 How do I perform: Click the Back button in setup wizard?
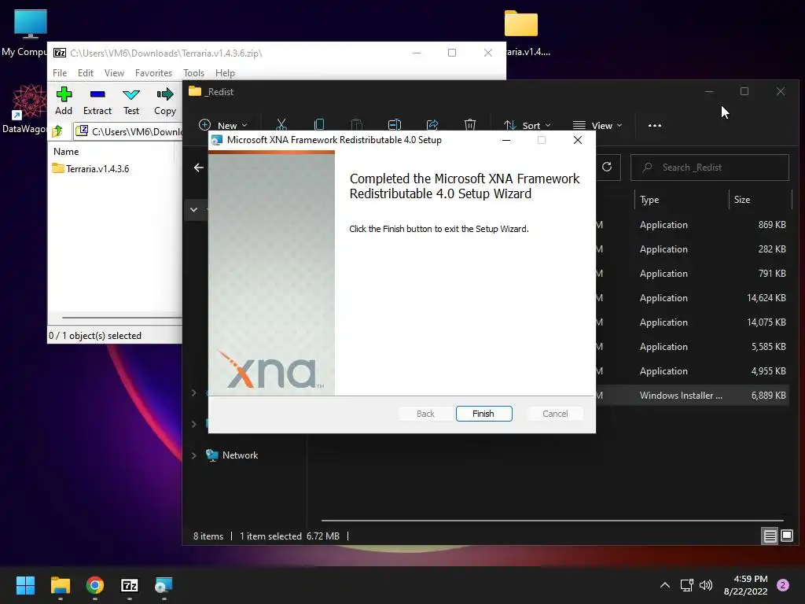point(425,414)
